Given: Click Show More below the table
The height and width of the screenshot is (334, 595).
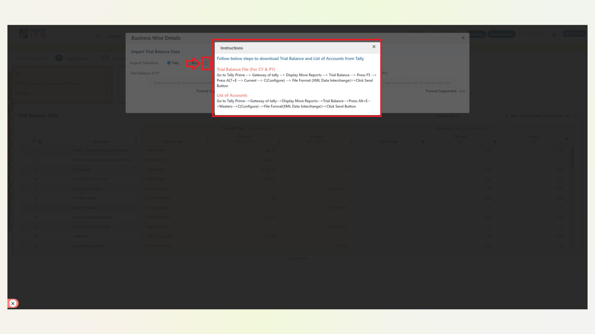Looking at the screenshot, I should (x=297, y=258).
